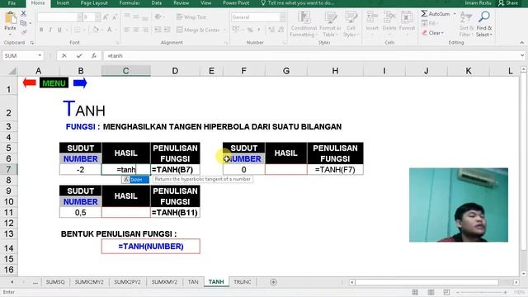This screenshot has width=528, height=297.
Task: Open the font size dropdown
Action: pos(97,17)
